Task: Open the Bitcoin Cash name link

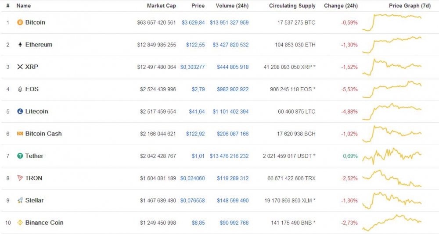Action: tap(43, 134)
